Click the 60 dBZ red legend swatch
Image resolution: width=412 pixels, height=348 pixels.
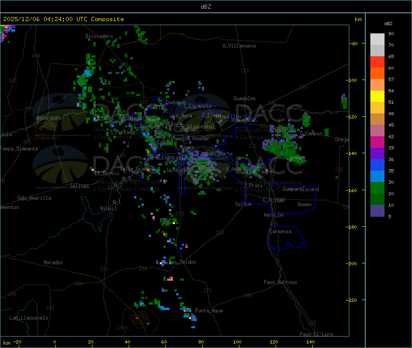coord(377,62)
